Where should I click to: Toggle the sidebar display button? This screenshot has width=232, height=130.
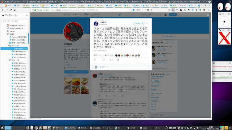173,10
